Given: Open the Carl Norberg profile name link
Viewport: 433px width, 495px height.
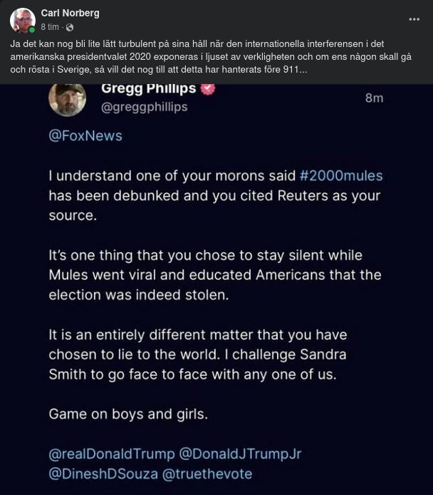Looking at the screenshot, I should coord(70,13).
